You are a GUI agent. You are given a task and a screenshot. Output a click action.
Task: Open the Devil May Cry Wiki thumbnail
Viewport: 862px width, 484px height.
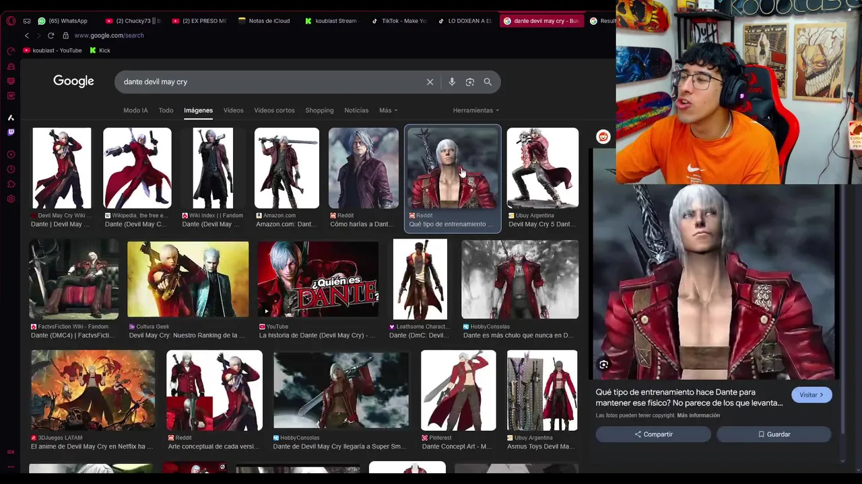pyautogui.click(x=62, y=168)
